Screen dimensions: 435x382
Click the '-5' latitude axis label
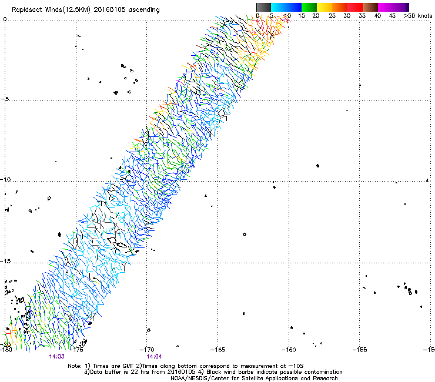tap(5, 99)
